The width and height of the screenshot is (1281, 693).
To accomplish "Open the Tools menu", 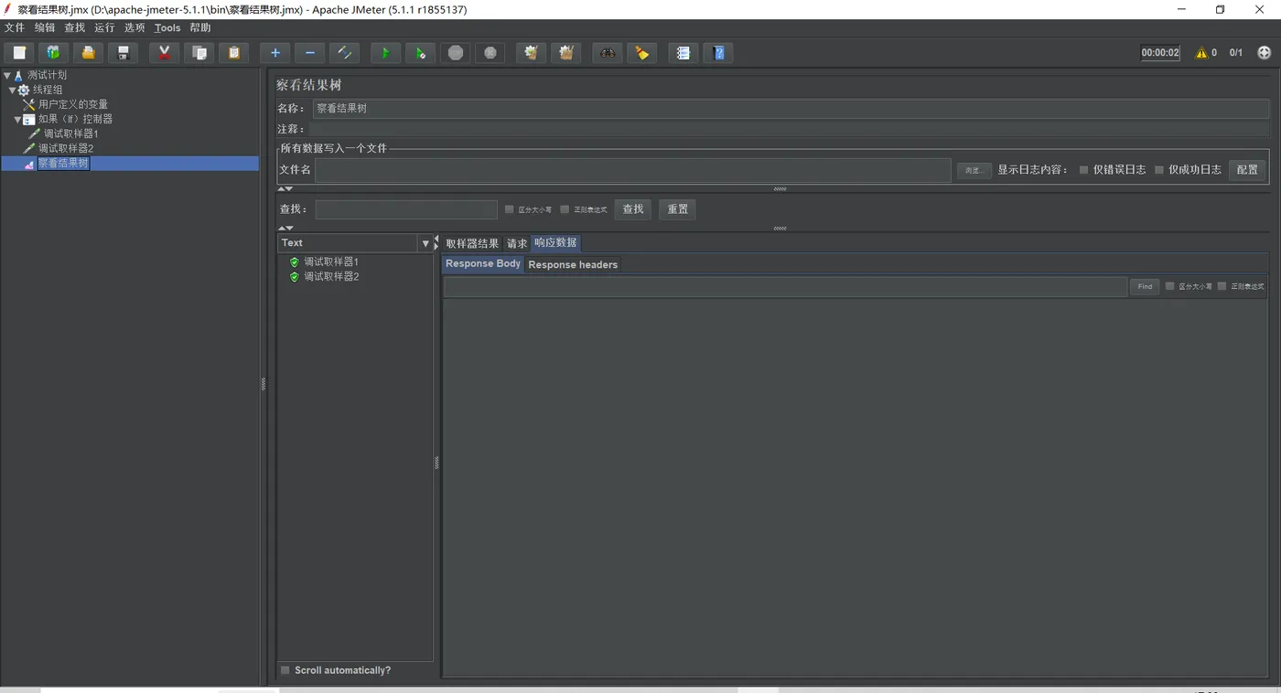I will pyautogui.click(x=167, y=28).
